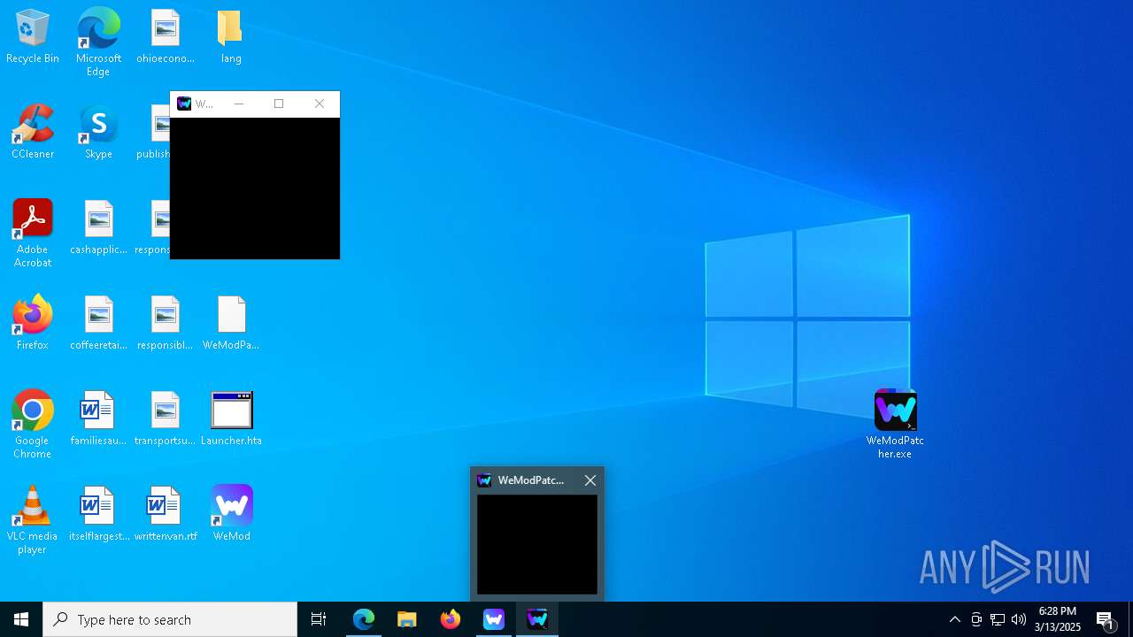
Task: Open taskbar clock showing 6:28 PM
Action: point(1058,619)
